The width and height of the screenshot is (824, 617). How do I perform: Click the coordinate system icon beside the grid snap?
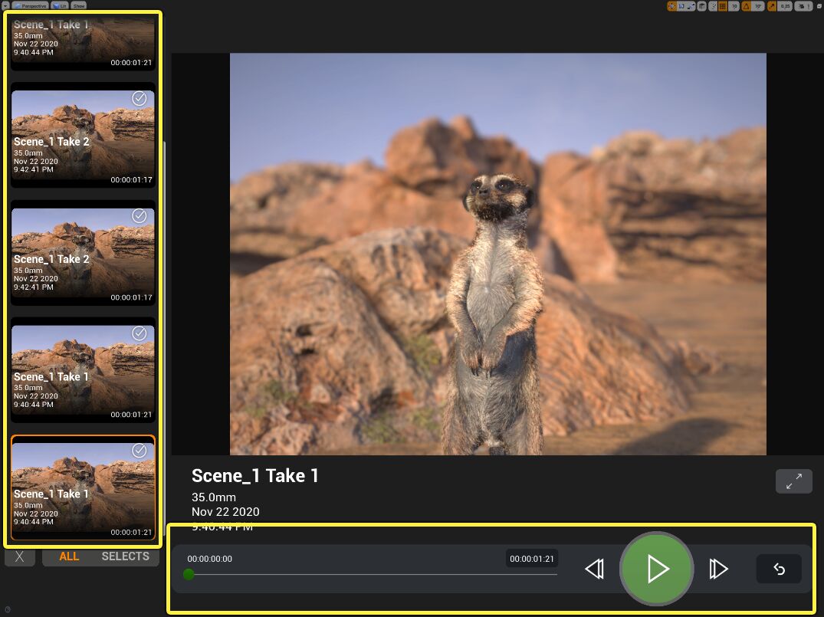click(x=714, y=6)
